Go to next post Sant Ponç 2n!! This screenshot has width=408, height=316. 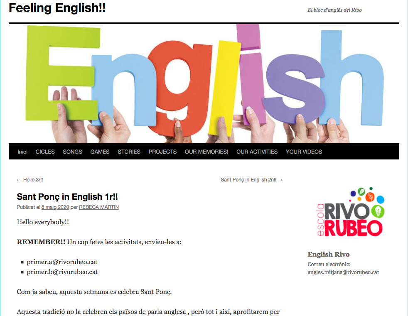pos(251,180)
